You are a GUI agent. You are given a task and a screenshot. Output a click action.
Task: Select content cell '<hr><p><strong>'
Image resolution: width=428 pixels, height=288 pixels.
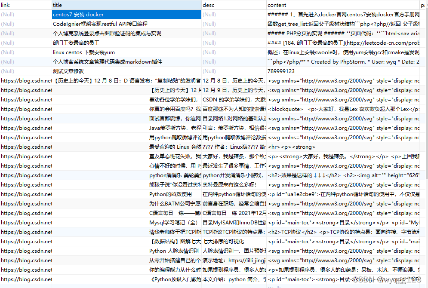343,147
